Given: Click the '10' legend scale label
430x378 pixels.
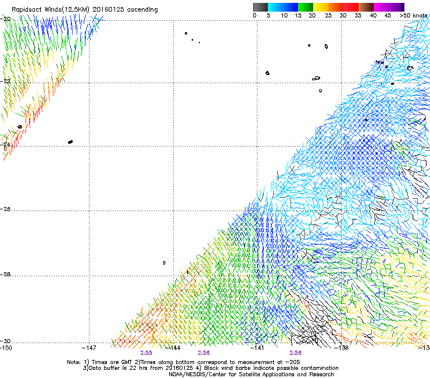Looking at the screenshot, I should coord(284,16).
